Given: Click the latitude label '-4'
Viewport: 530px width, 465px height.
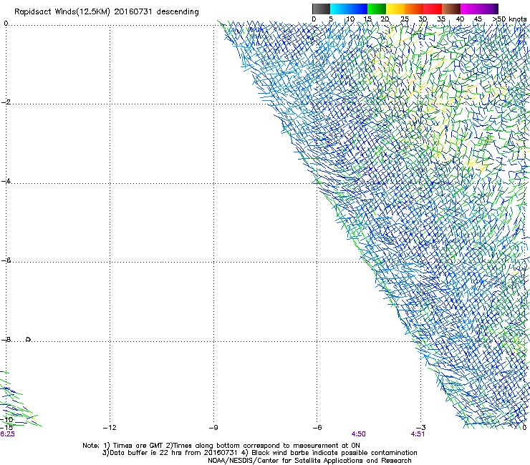Looking at the screenshot, I should coord(6,181).
